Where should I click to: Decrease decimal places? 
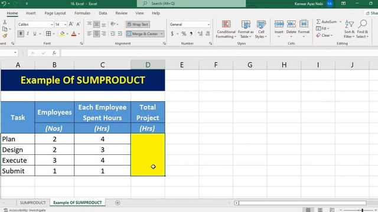coord(208,34)
